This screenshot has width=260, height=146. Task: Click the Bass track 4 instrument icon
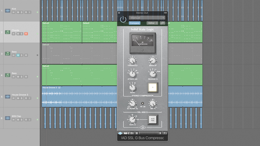(x=8, y=75)
